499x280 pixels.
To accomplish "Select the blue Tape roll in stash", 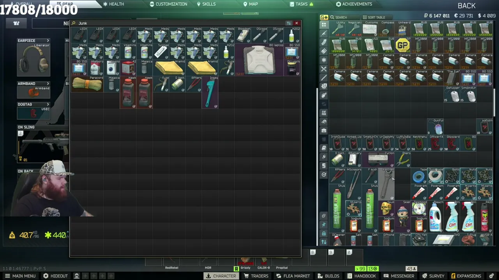I will 419,176.
